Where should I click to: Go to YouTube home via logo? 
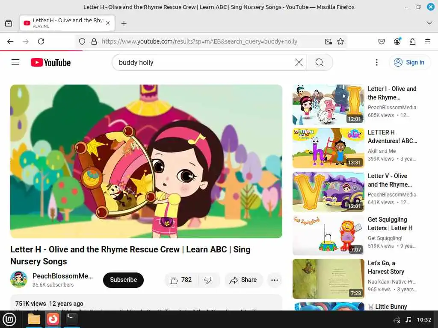pyautogui.click(x=50, y=62)
